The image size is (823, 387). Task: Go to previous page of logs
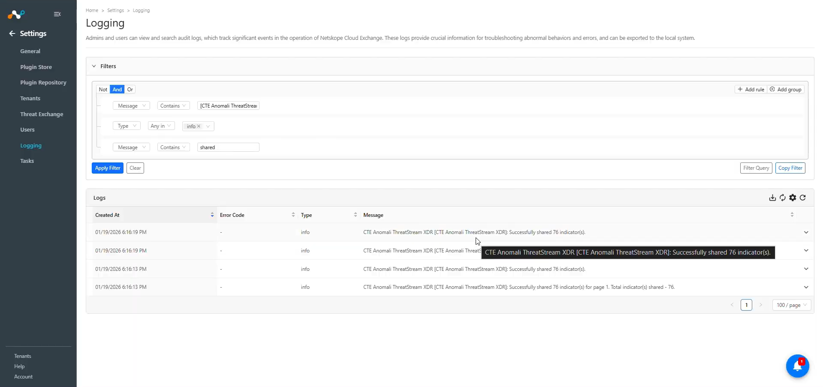732,305
